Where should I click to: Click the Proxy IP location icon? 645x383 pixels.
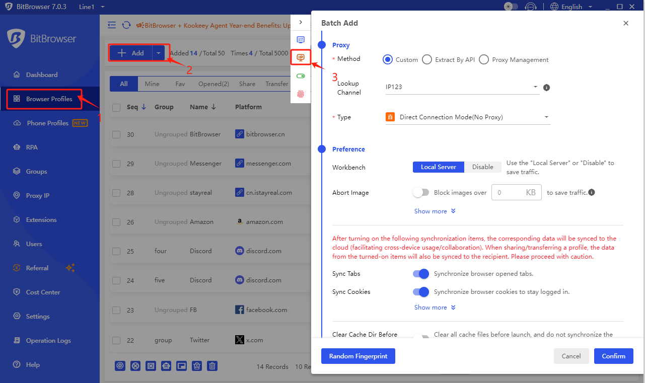point(17,195)
